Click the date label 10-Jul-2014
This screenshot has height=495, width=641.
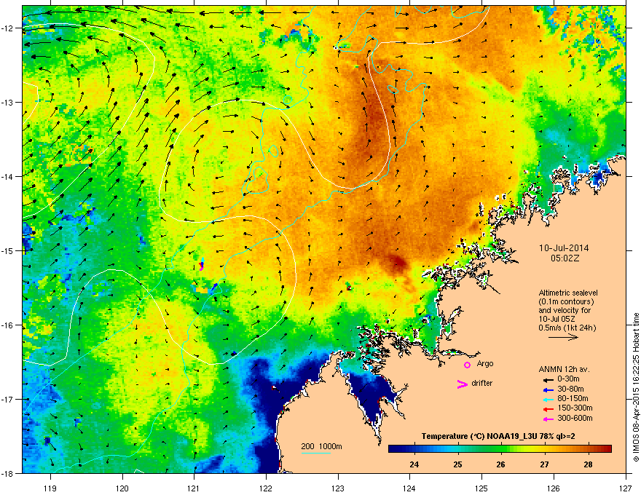(564, 248)
